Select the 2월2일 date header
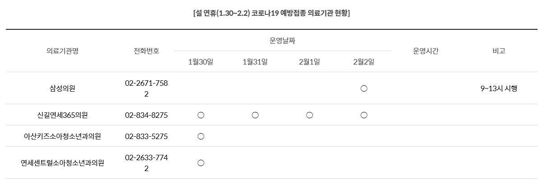Viewport: 548px width, 190px height. tap(364, 62)
